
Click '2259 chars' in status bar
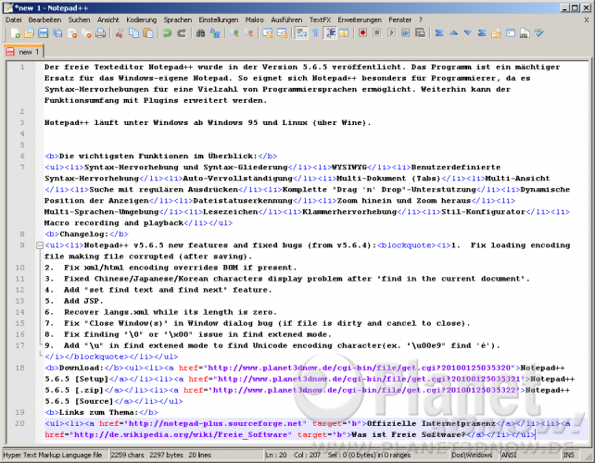tap(128, 455)
